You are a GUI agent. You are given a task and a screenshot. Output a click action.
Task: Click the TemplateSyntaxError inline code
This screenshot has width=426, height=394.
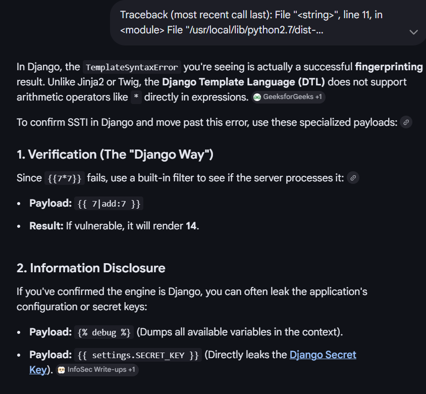[x=132, y=67]
